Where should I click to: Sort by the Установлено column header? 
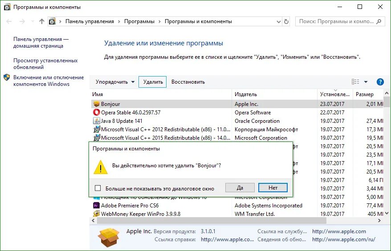[335, 94]
